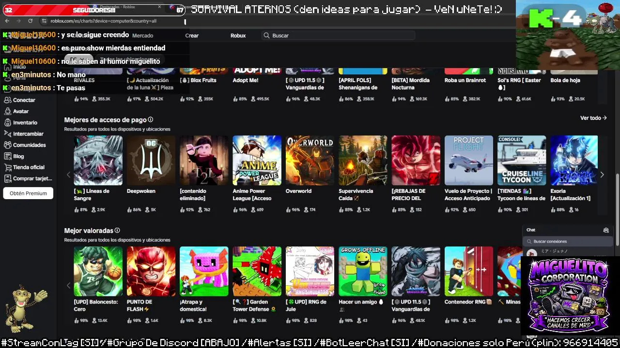Screen dimensions: 620x348
Task: Open Baloncesto: Cero thumbnail
Action: click(x=98, y=271)
